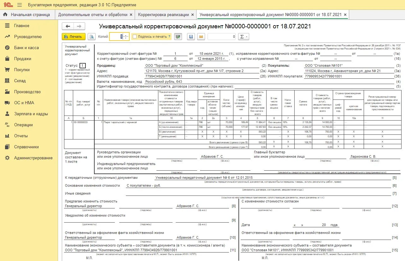Switch to Начальная страница tab

[27, 14]
